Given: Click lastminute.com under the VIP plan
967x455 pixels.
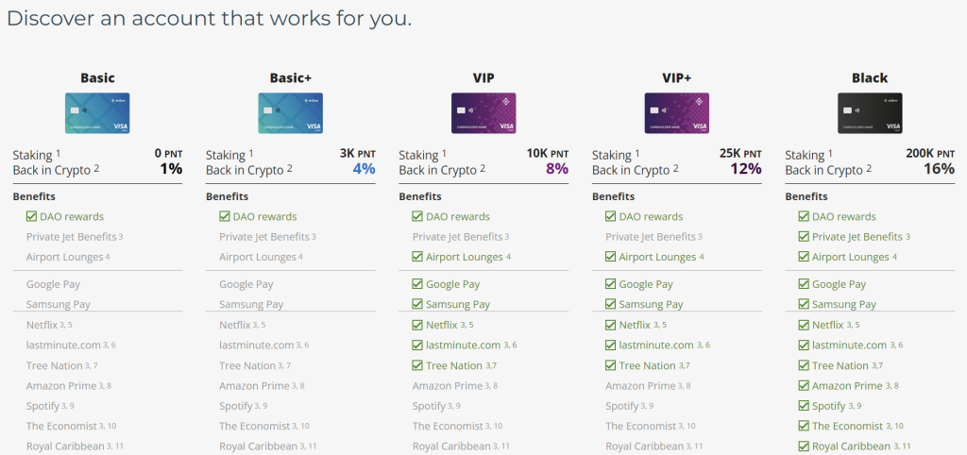Looking at the screenshot, I should (463, 345).
